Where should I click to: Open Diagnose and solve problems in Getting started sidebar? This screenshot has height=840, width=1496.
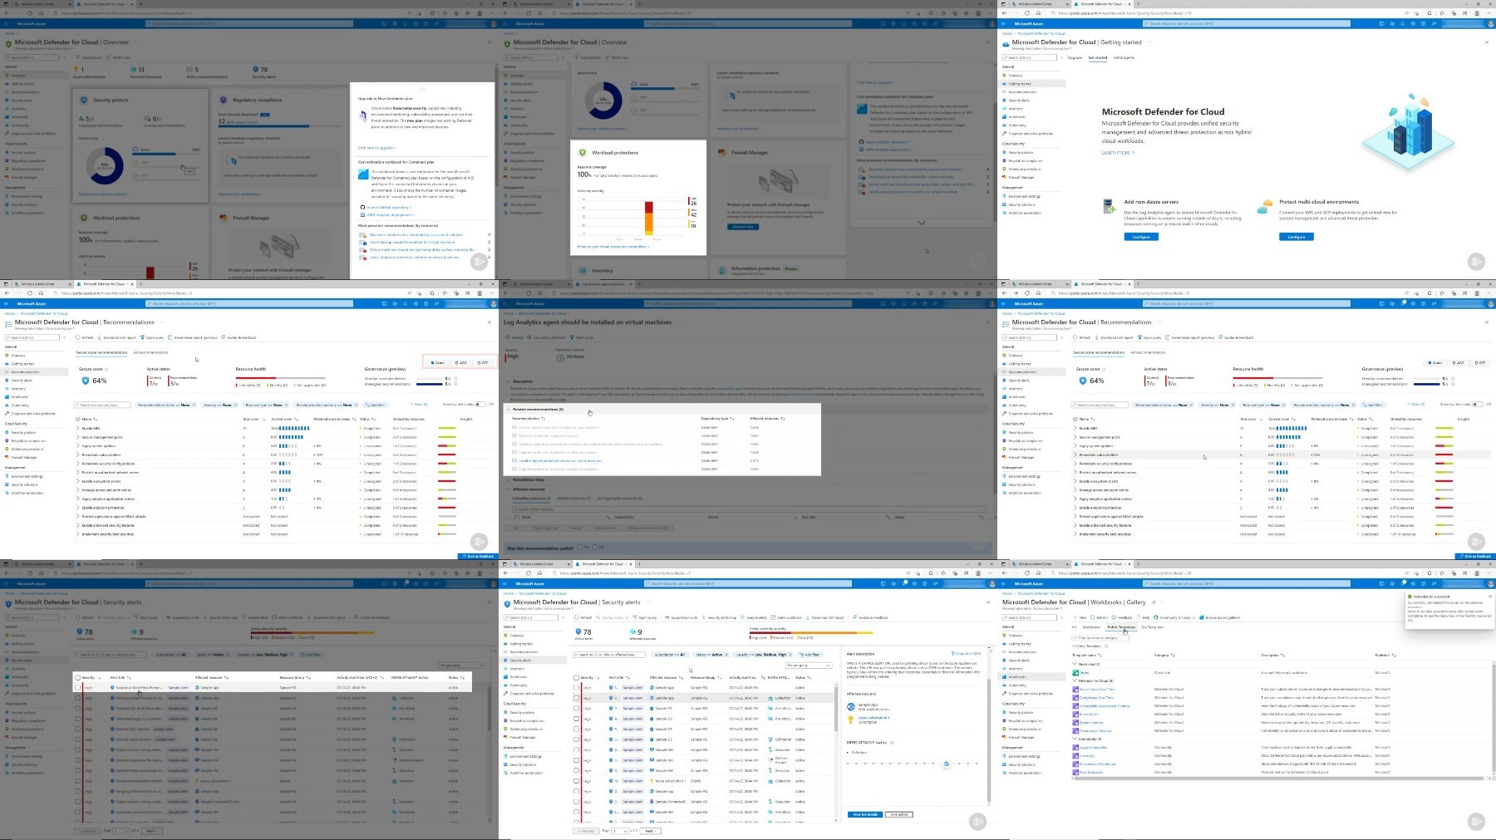pyautogui.click(x=1029, y=134)
